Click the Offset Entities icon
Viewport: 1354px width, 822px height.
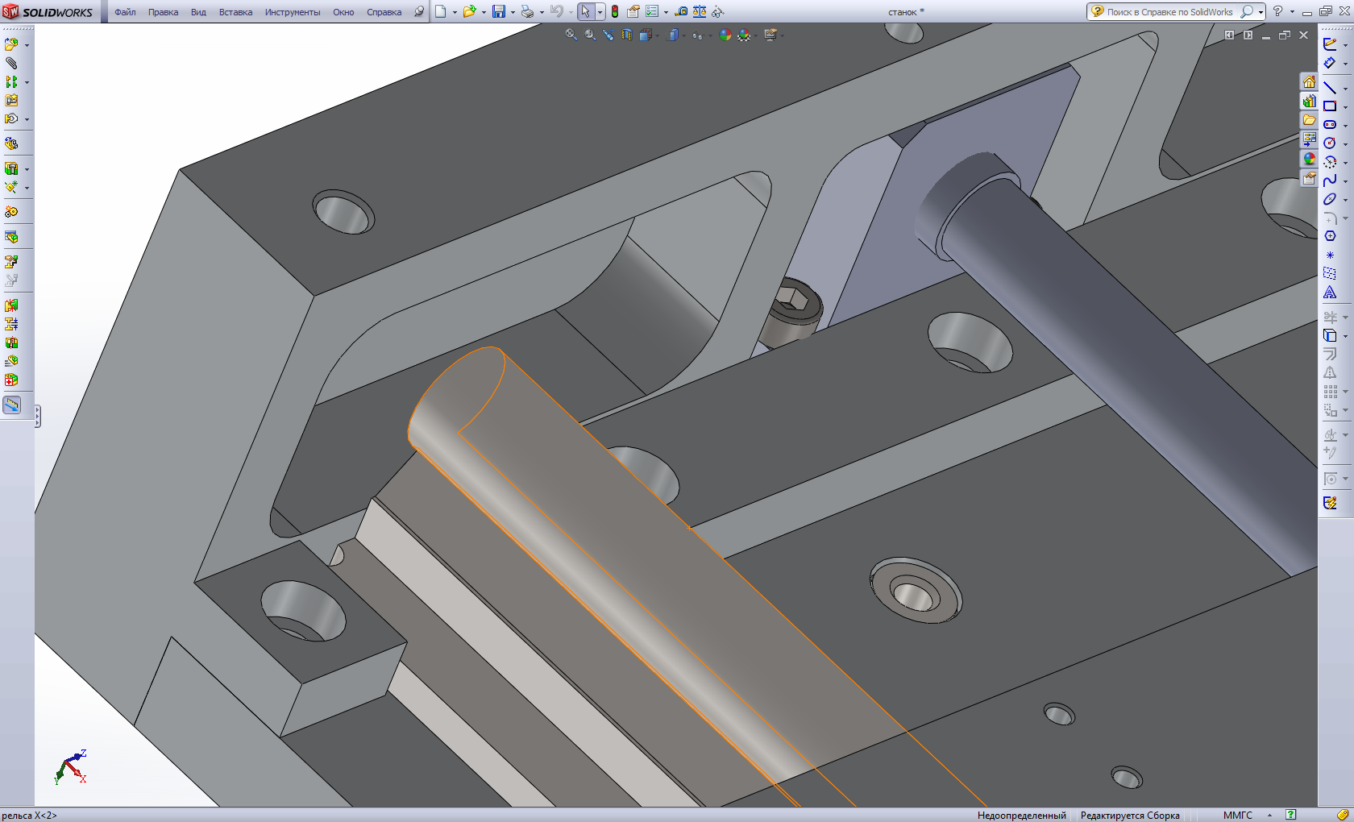(x=1330, y=355)
